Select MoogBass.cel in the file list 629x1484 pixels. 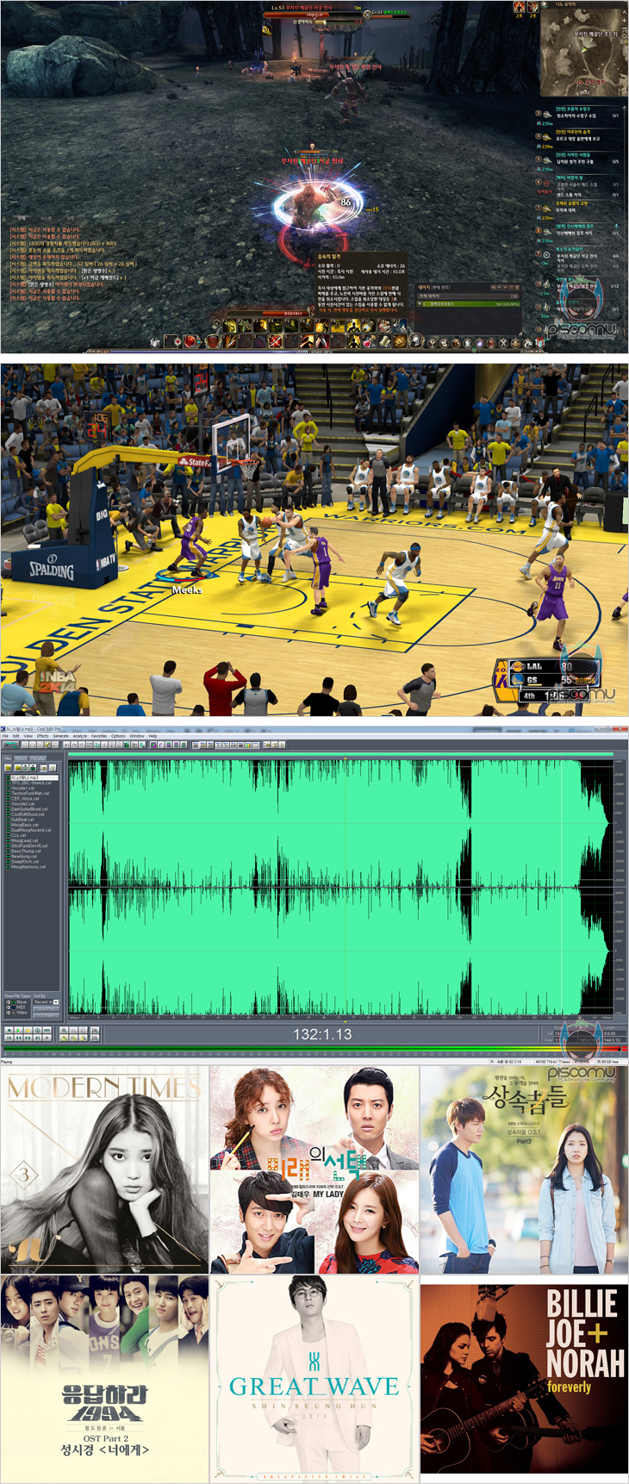point(25,825)
